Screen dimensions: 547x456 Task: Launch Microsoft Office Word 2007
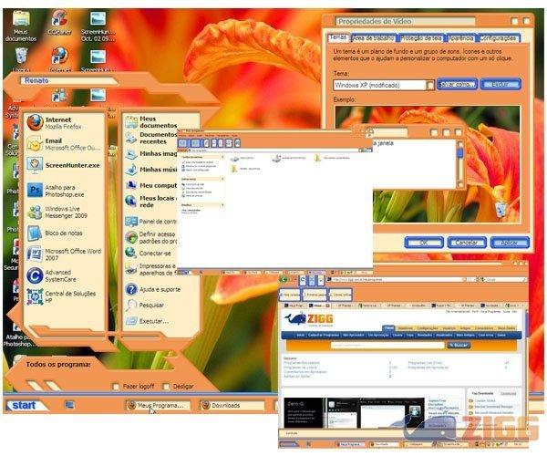[64, 254]
